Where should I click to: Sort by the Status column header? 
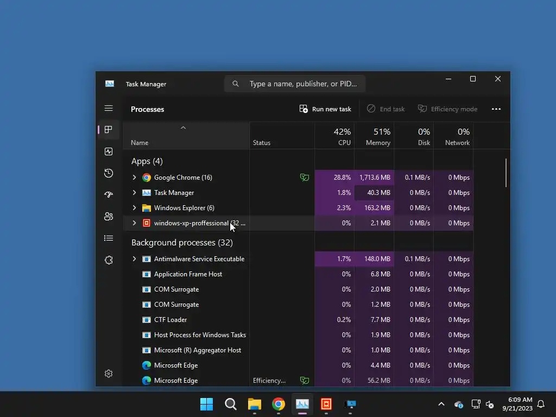pos(282,136)
